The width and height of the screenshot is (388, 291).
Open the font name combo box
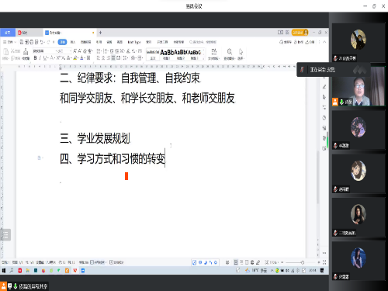43,51
